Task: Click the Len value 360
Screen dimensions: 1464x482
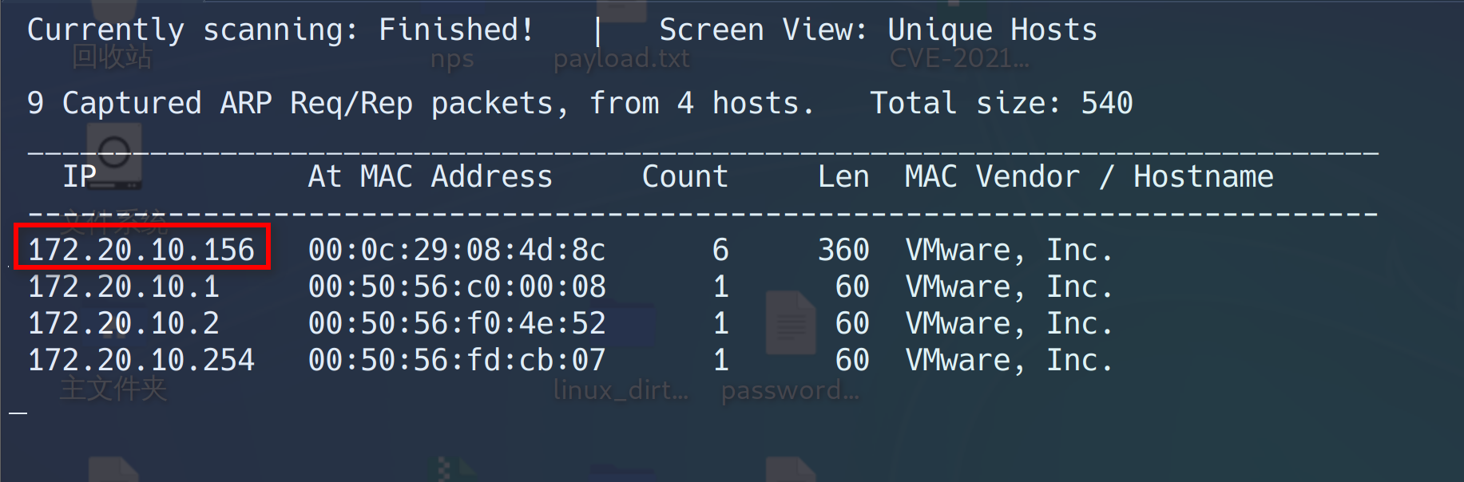Action: (x=843, y=250)
